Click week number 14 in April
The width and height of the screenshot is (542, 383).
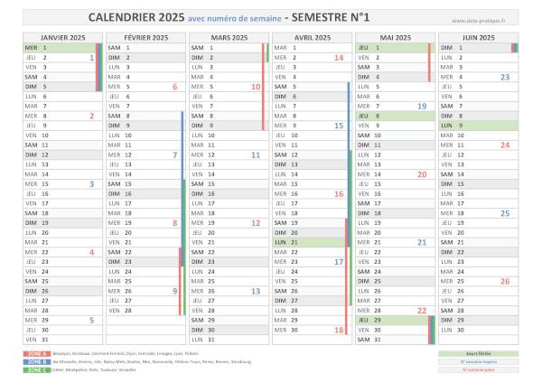(339, 58)
